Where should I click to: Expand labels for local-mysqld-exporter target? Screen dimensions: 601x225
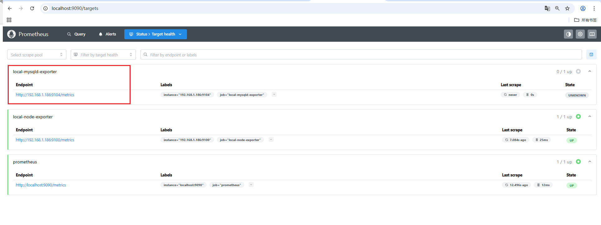coord(274,95)
